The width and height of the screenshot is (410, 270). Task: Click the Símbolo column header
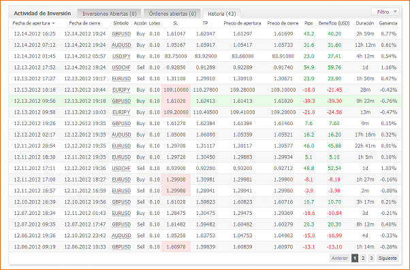tap(121, 23)
